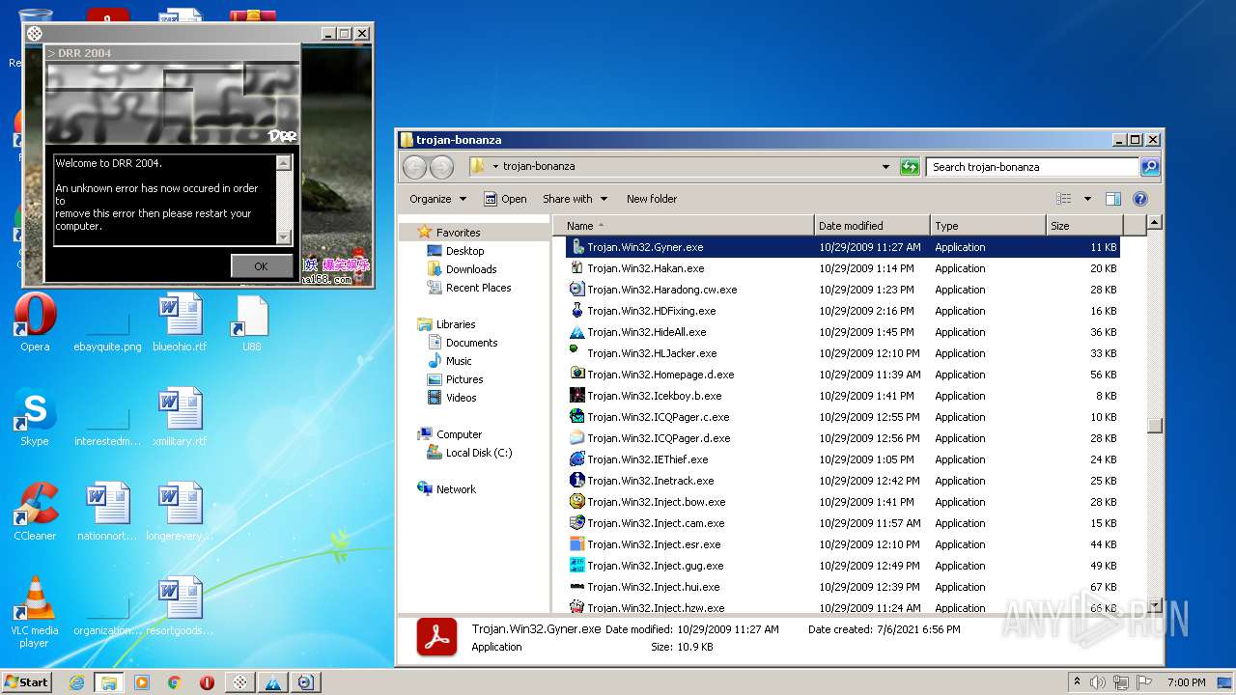Click file list vertical scrollbar thumb
Screen dimensions: 1236x695
pyautogui.click(x=1154, y=426)
